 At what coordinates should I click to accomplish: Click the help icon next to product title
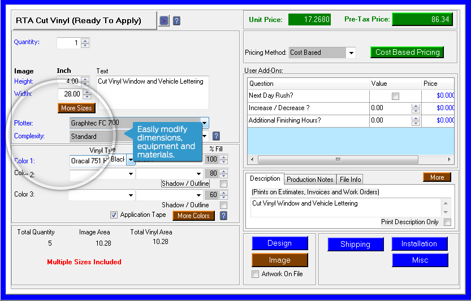pyautogui.click(x=176, y=21)
